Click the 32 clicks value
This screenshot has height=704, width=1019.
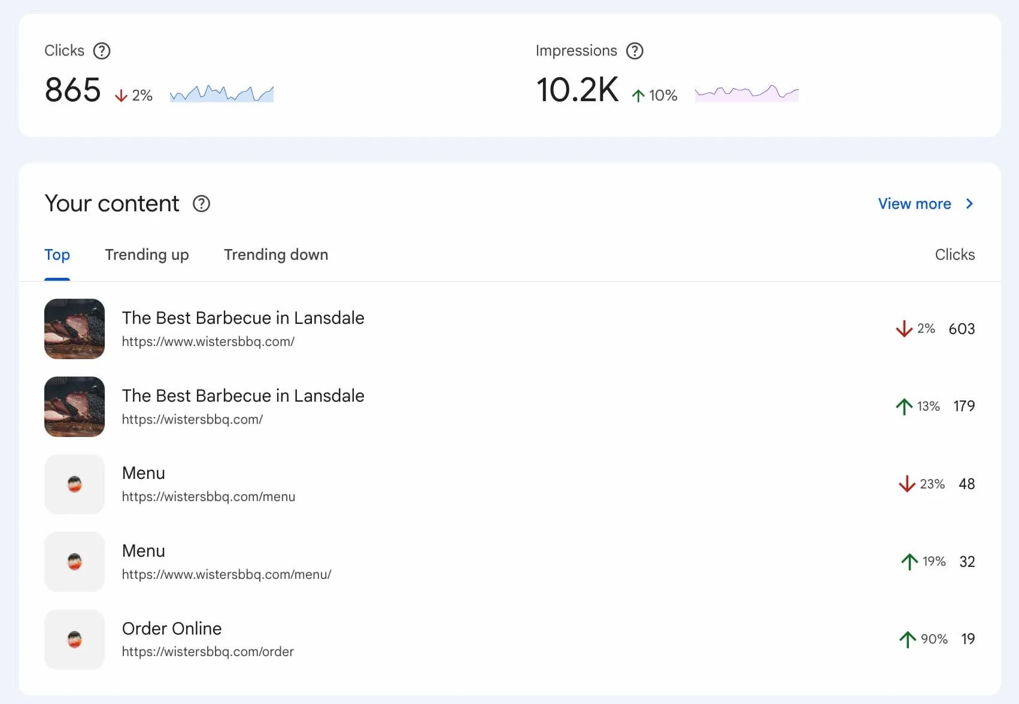click(x=967, y=562)
